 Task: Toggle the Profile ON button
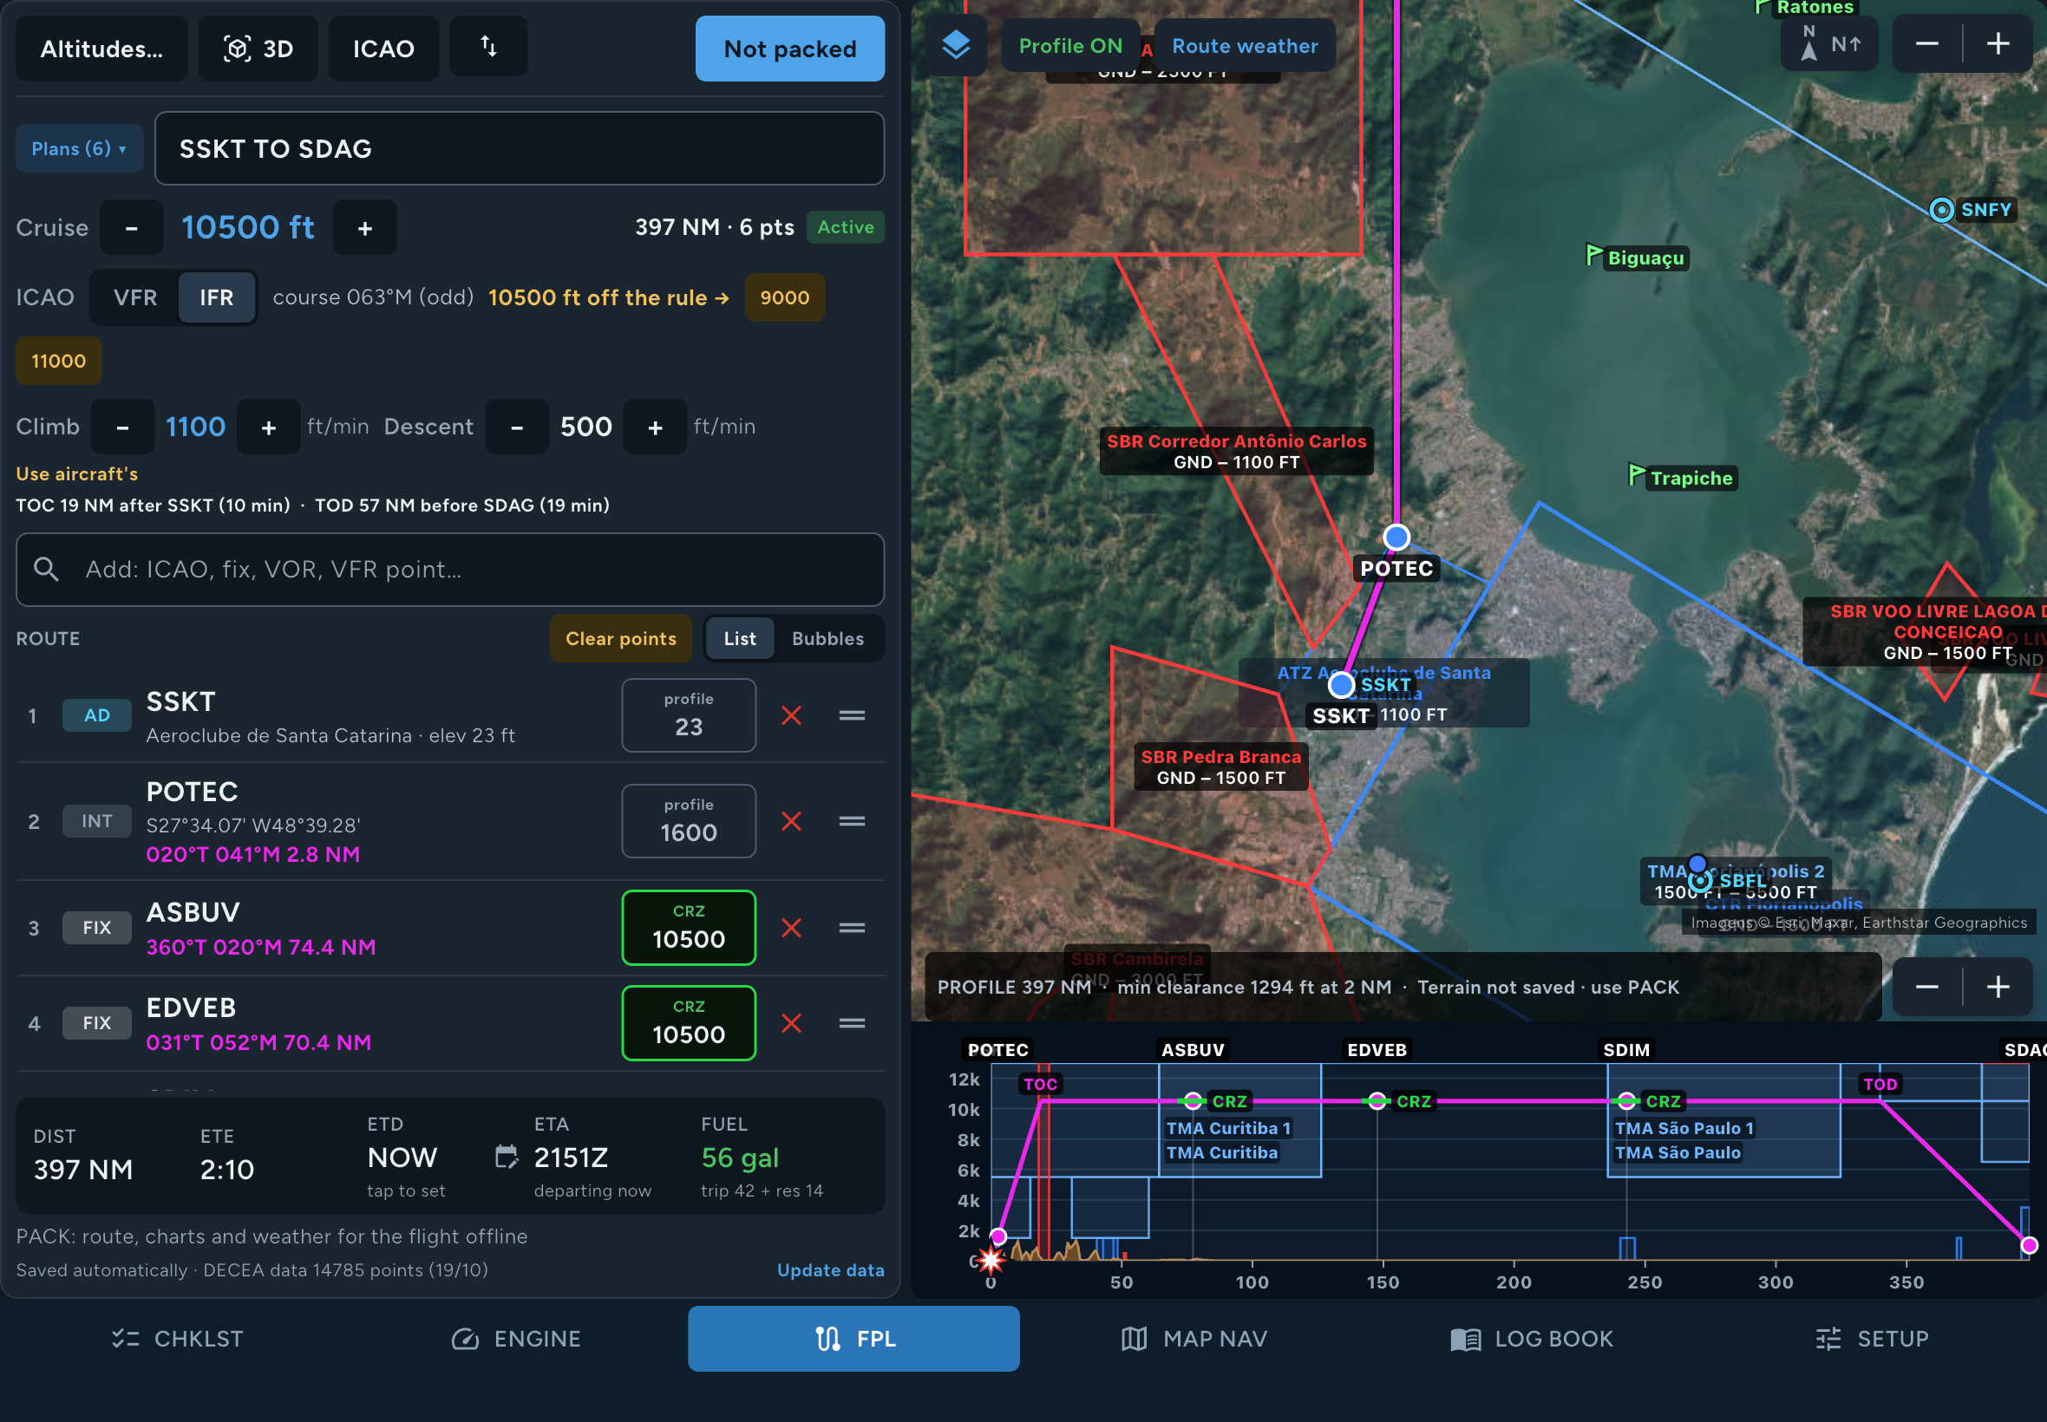click(x=1070, y=45)
